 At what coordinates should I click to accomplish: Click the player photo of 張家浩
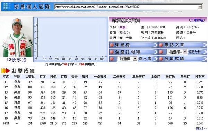click(16, 37)
